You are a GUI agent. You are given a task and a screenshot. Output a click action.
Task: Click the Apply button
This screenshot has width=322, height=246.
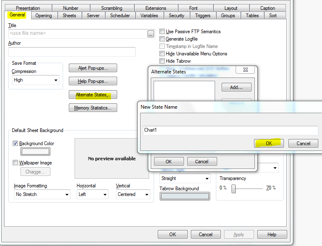point(239,235)
